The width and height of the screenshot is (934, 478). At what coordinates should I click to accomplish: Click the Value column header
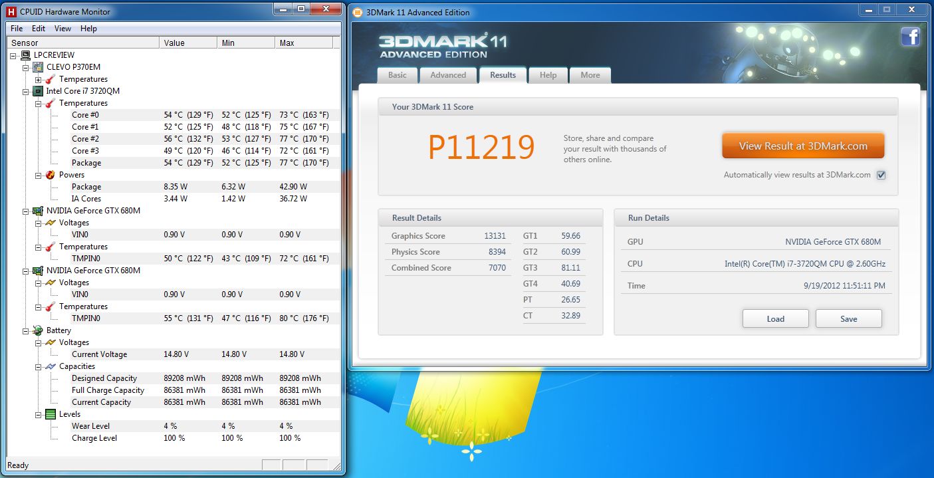(x=189, y=43)
